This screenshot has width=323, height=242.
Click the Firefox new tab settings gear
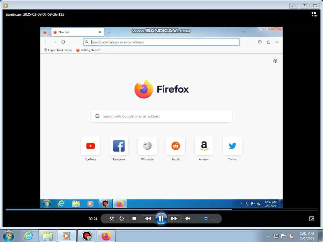pos(275,61)
